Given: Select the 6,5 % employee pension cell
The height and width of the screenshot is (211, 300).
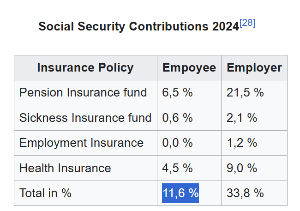Looking at the screenshot, I should point(177,92).
